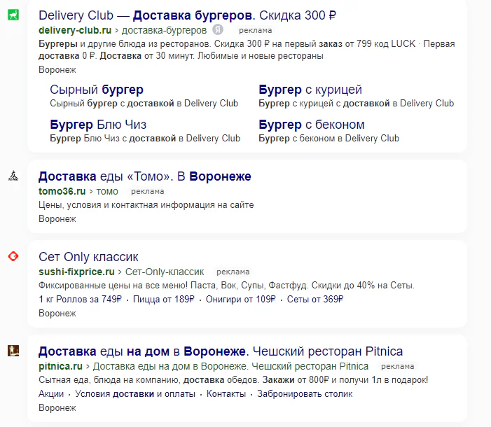Open the delivery-club.ru green URL
Image resolution: width=491 pixels, height=427 pixels.
75,30
